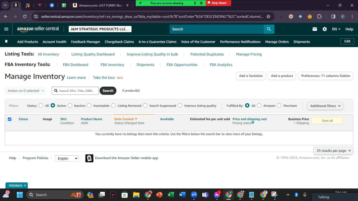358x201 pixels.
Task: Sort by Date Created column
Action: coord(126,119)
